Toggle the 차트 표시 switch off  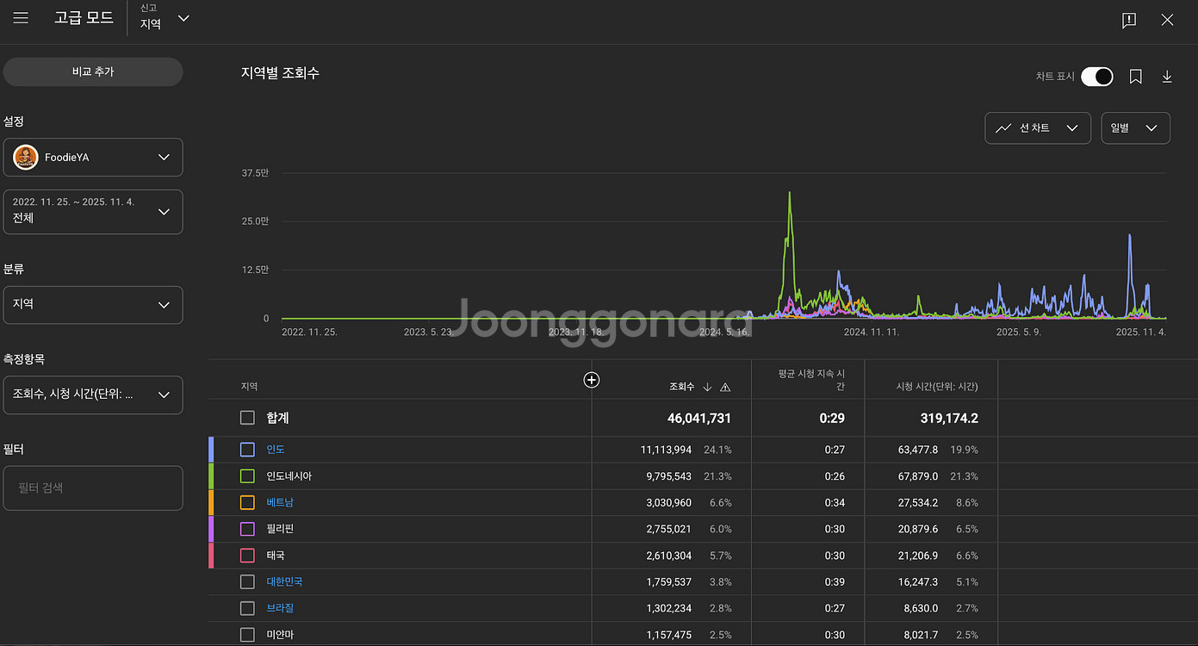click(x=1097, y=77)
